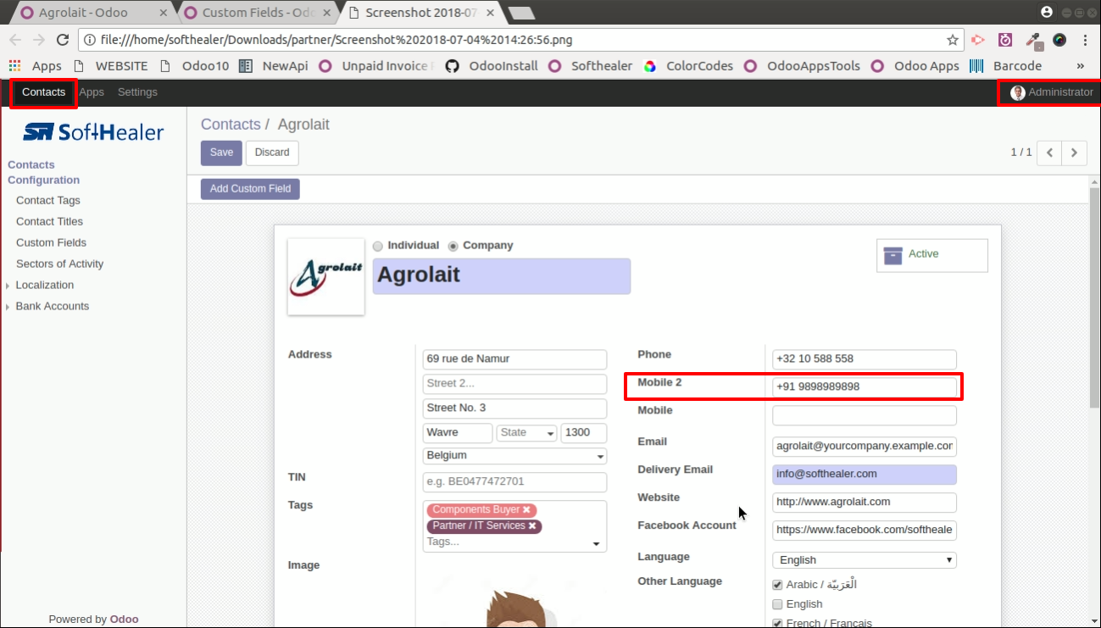The width and height of the screenshot is (1101, 628).
Task: Open the Apps top menu
Action: pyautogui.click(x=92, y=92)
